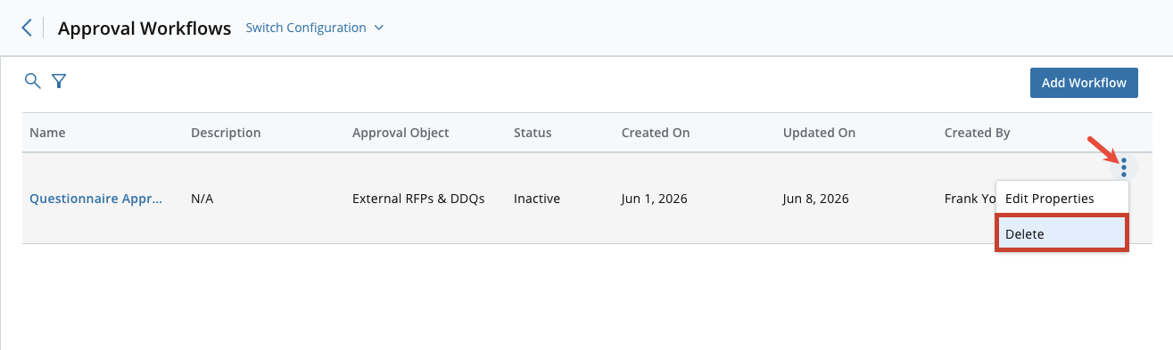Click the Approval Workflows page title

145,28
